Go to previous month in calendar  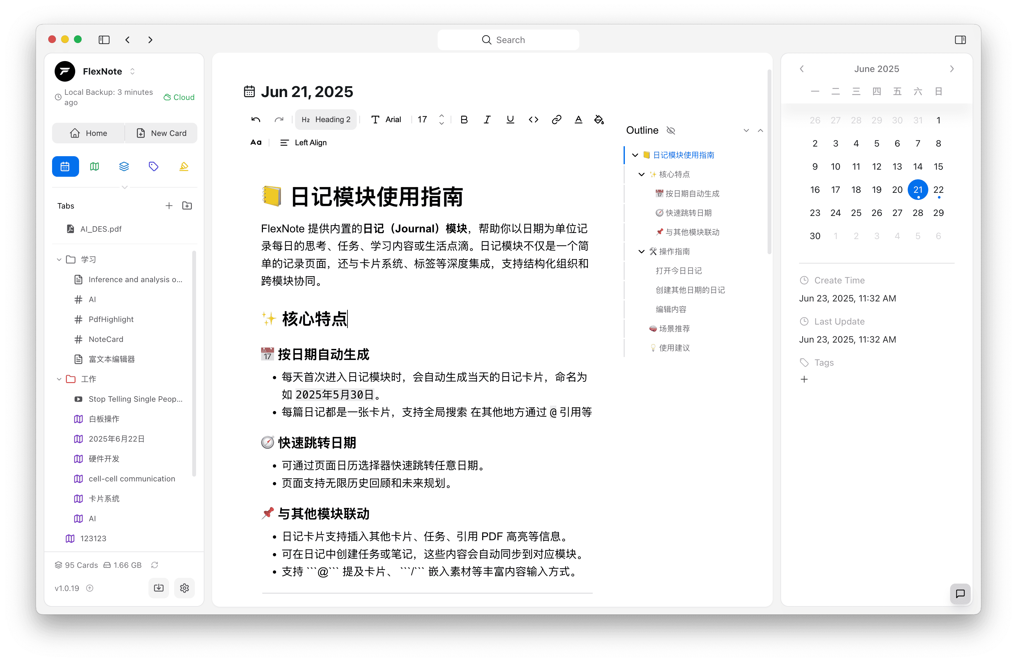[802, 69]
